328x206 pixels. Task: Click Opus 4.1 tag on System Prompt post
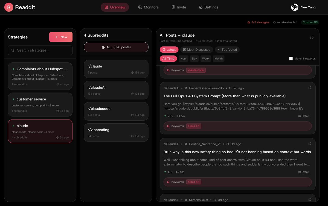pos(194,126)
